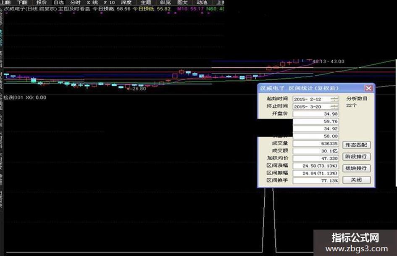Click the 区间振幅 field 24.84(71.13%)
The width and height of the screenshot is (397, 256).
[316, 173]
